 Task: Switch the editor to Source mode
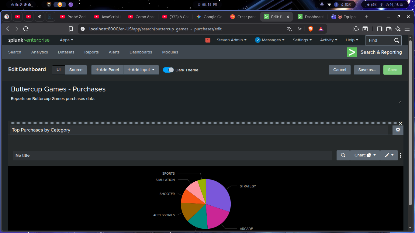pyautogui.click(x=76, y=70)
